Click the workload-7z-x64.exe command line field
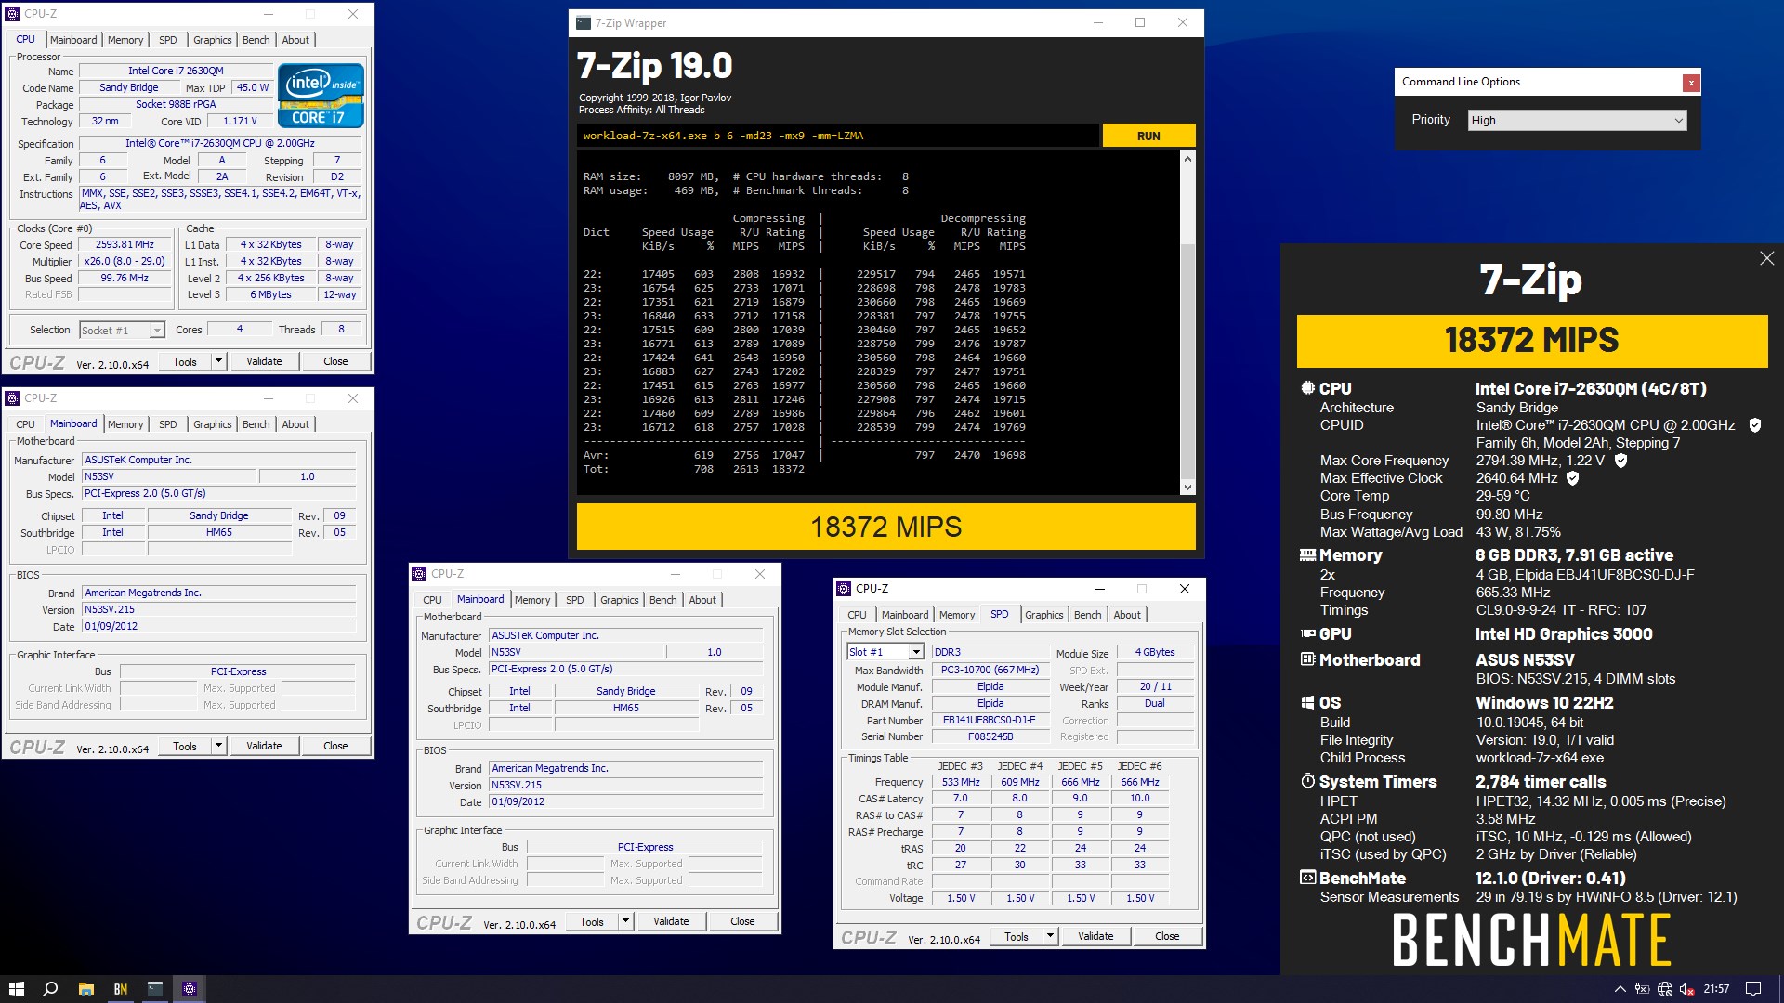The height and width of the screenshot is (1003, 1784). pyautogui.click(x=837, y=136)
